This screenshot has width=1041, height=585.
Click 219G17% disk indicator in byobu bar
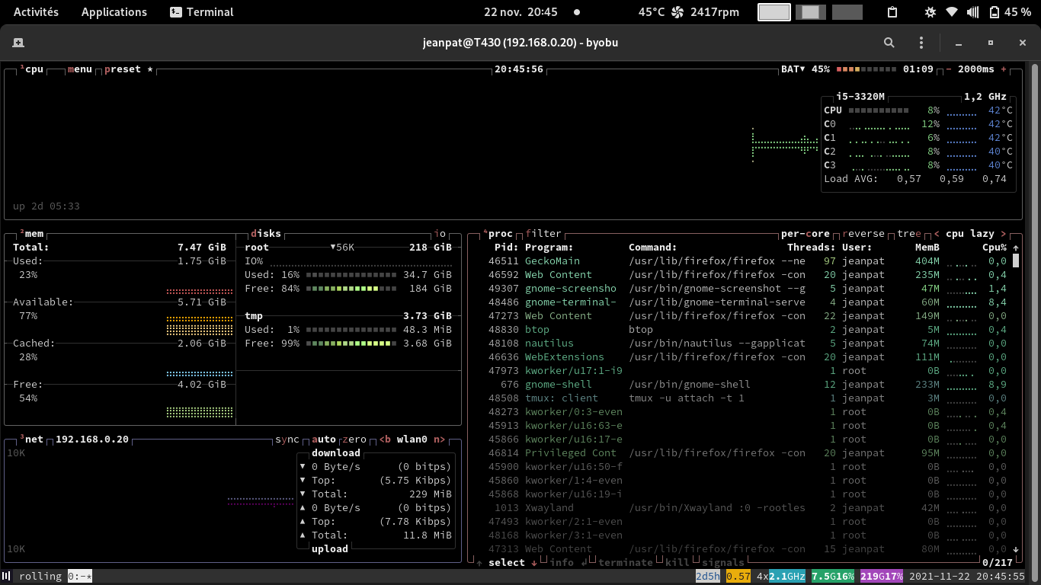(x=882, y=577)
